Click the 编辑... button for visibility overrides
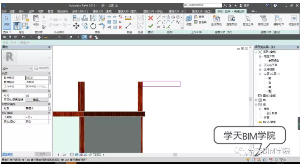 [37, 100]
